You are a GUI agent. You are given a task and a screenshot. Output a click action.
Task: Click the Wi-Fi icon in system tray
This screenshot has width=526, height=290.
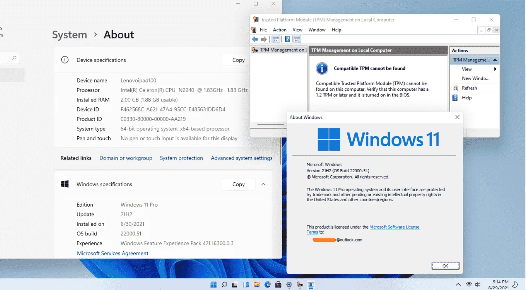[x=469, y=284]
